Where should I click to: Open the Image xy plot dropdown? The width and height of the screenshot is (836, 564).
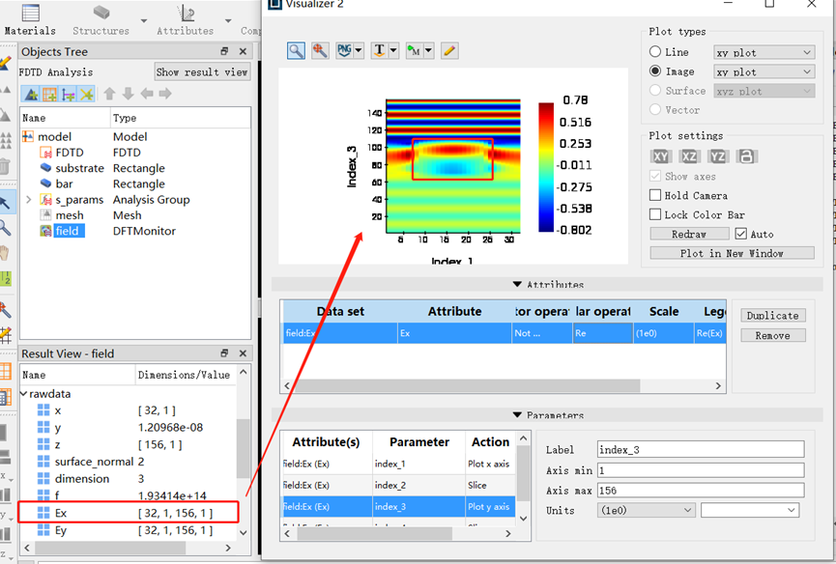[x=764, y=71]
